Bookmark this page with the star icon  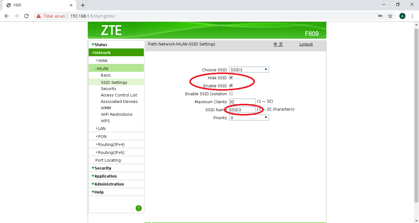[x=390, y=16]
